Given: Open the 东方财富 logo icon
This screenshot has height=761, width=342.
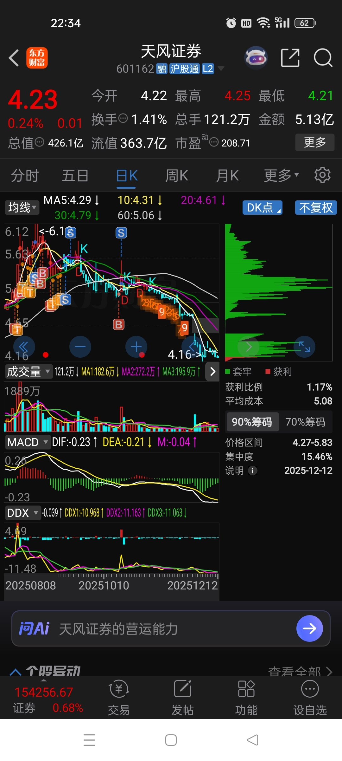Looking at the screenshot, I should (37, 58).
